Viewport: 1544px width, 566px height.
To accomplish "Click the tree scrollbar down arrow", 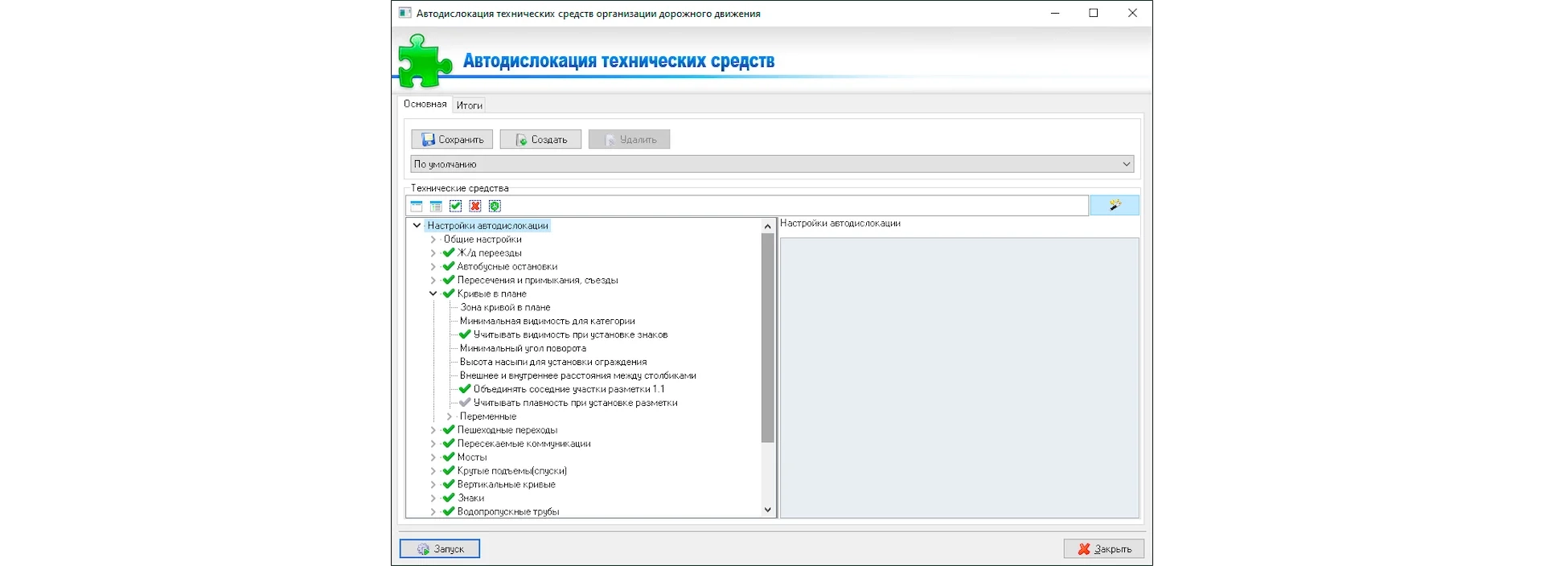I will click(767, 510).
